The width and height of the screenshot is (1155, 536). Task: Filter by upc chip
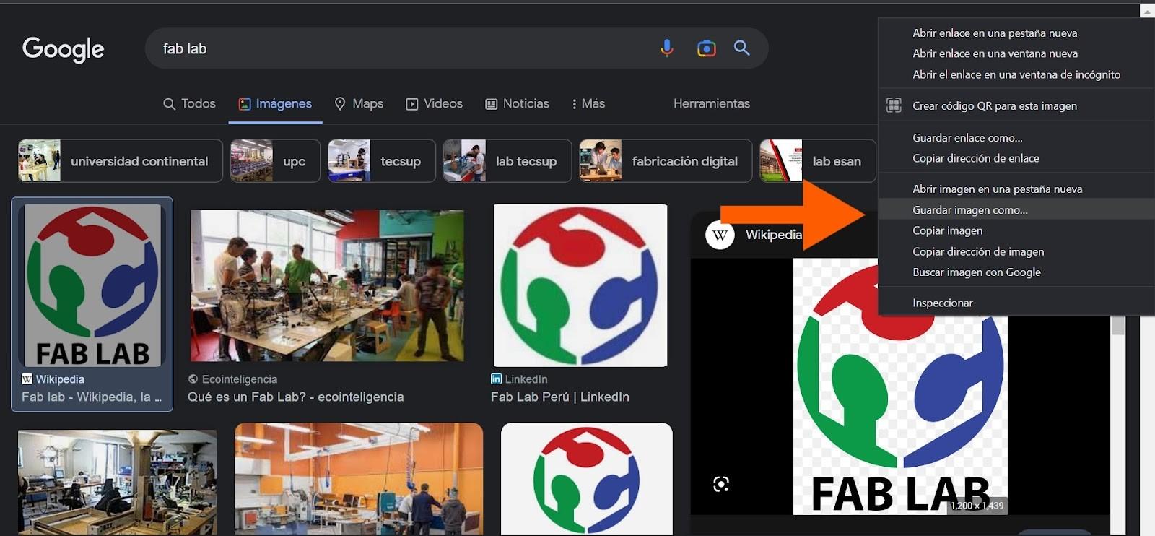coord(275,161)
